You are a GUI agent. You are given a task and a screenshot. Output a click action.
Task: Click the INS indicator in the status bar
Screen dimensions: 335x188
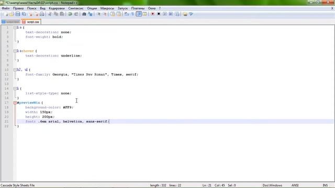325,185
